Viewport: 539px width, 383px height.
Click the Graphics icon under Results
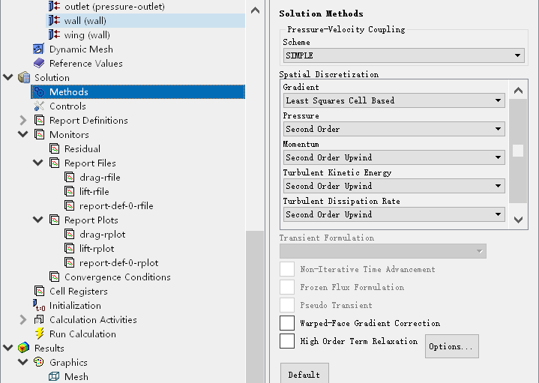tap(40, 363)
